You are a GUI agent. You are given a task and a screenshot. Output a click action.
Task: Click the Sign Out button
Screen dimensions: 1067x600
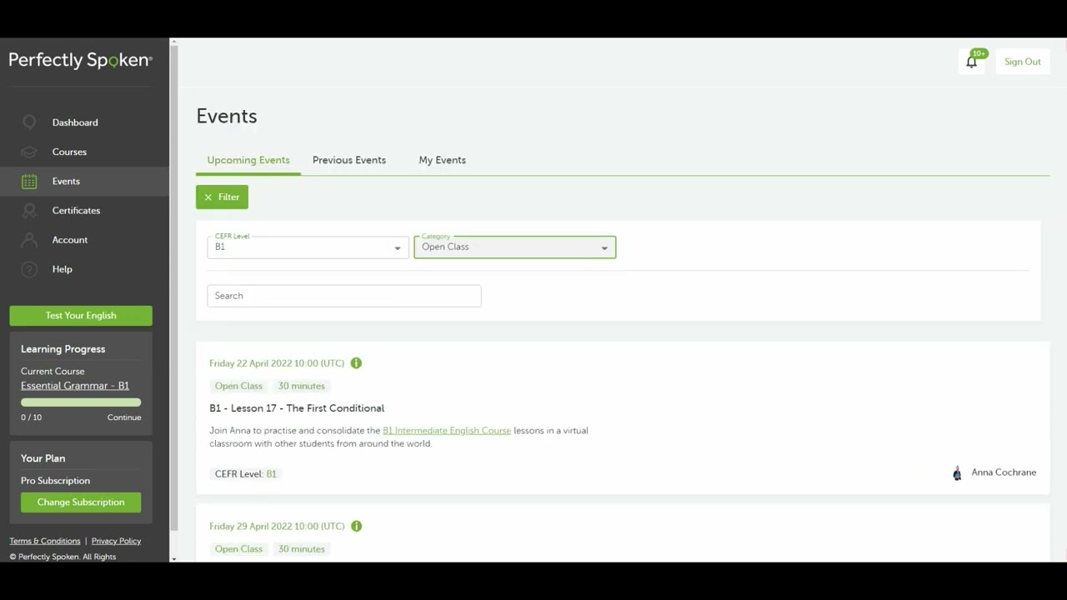click(x=1023, y=62)
